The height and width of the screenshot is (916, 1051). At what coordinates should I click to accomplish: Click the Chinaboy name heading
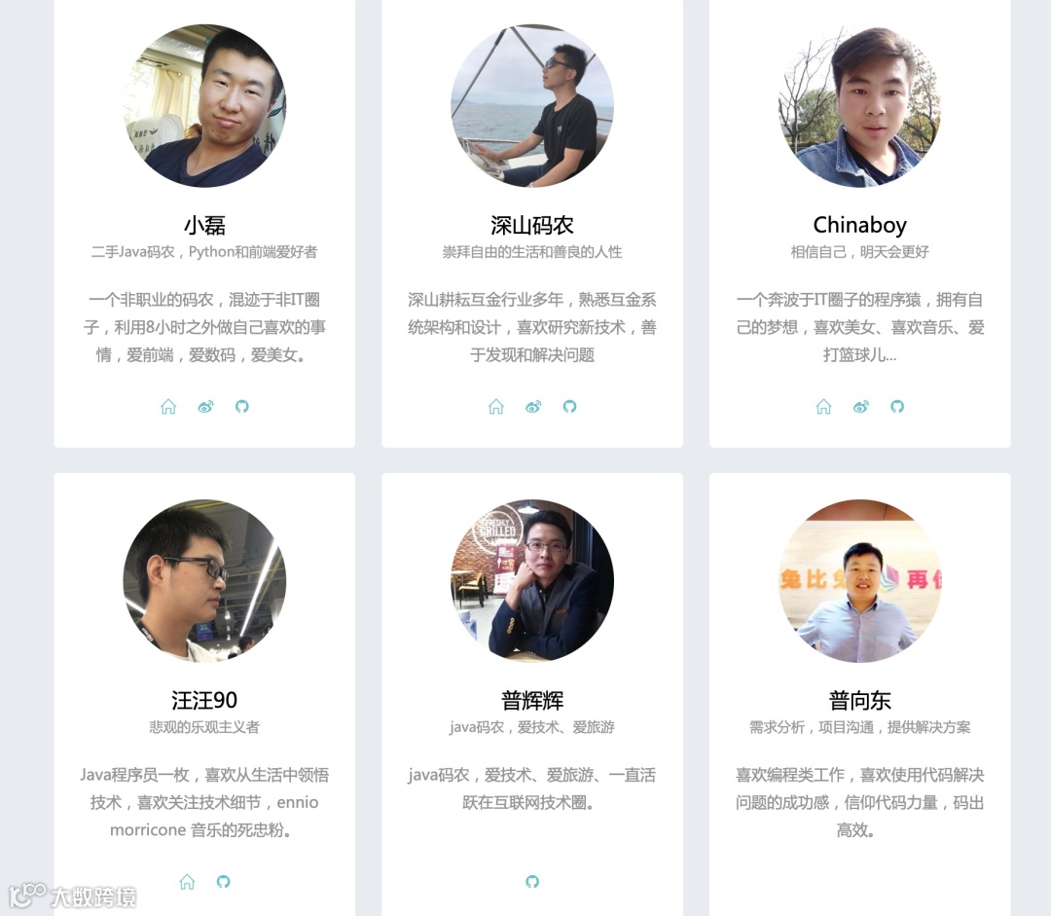point(860,225)
